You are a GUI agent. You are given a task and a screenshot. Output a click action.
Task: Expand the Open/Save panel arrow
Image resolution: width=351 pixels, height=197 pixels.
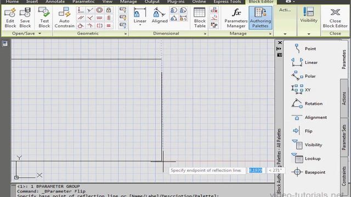click(40, 33)
